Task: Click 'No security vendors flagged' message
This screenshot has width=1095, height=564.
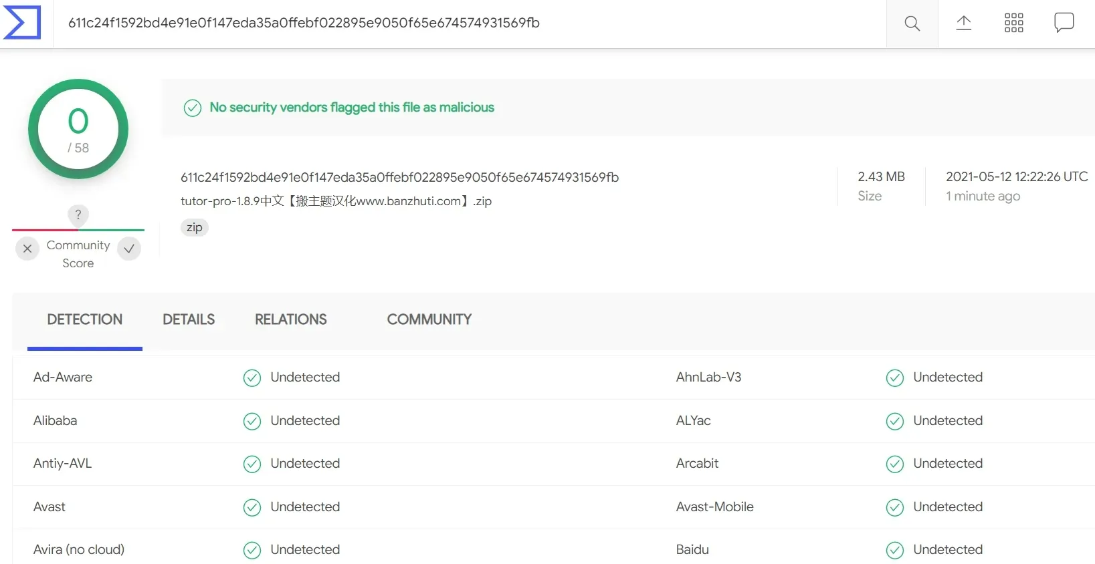Action: (352, 108)
